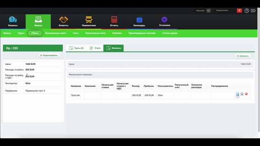Open Выписанные счета submenu item
Image resolution: width=260 pixels, height=146 pixels.
pyautogui.click(x=56, y=33)
